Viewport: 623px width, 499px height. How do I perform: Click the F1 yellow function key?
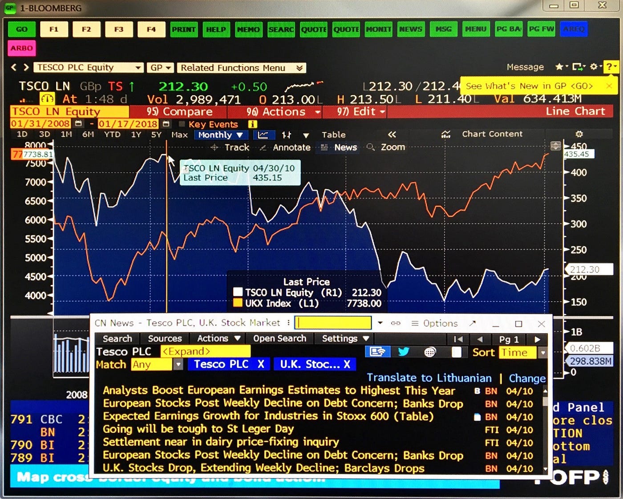(x=54, y=29)
